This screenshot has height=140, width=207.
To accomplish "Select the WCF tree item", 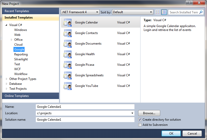I will (17, 69).
